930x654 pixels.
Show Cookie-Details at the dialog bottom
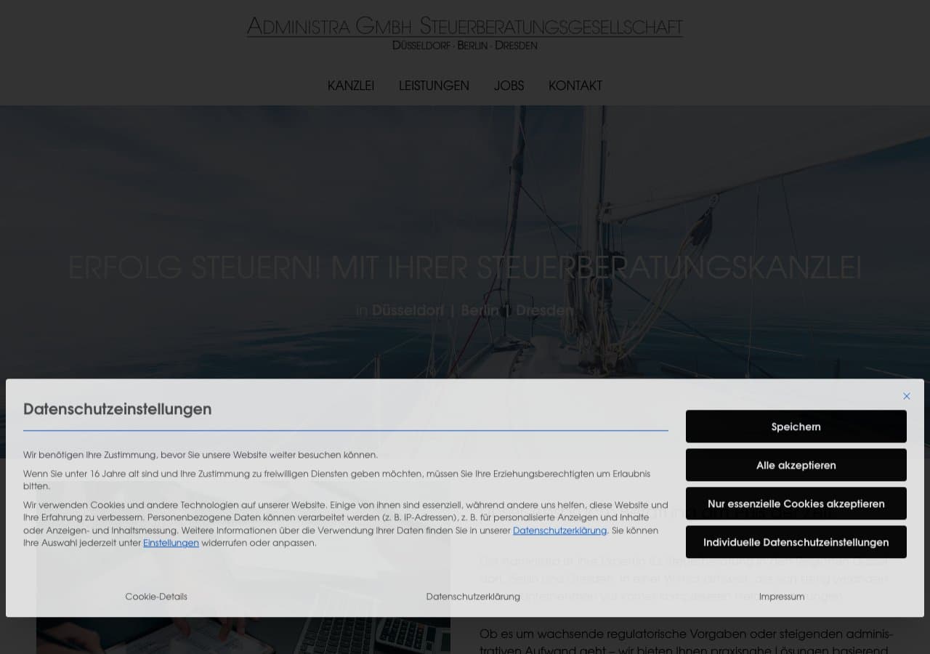click(x=156, y=597)
